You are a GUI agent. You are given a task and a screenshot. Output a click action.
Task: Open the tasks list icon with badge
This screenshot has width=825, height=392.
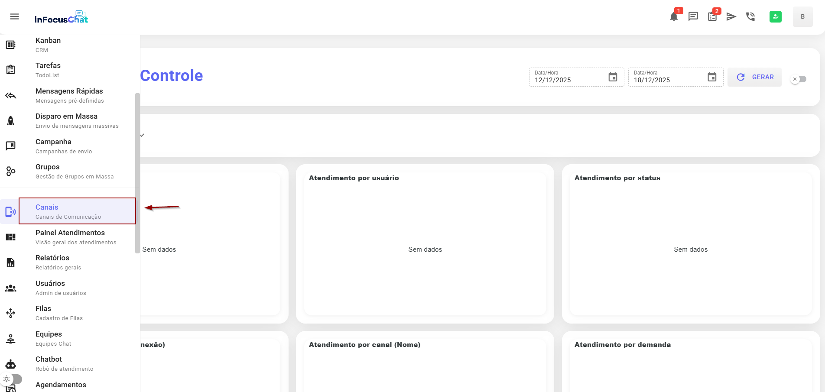[712, 17]
